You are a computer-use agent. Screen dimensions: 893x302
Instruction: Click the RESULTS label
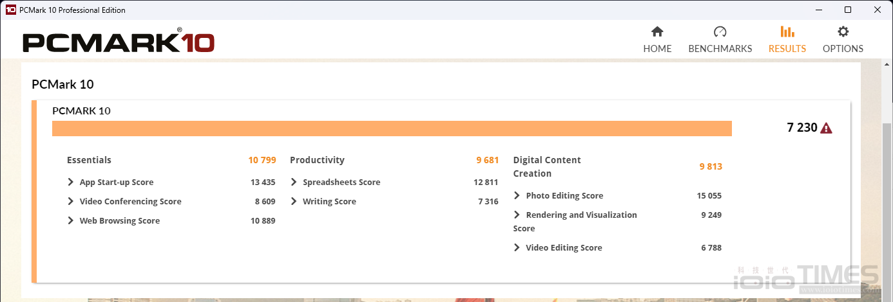pyautogui.click(x=787, y=49)
